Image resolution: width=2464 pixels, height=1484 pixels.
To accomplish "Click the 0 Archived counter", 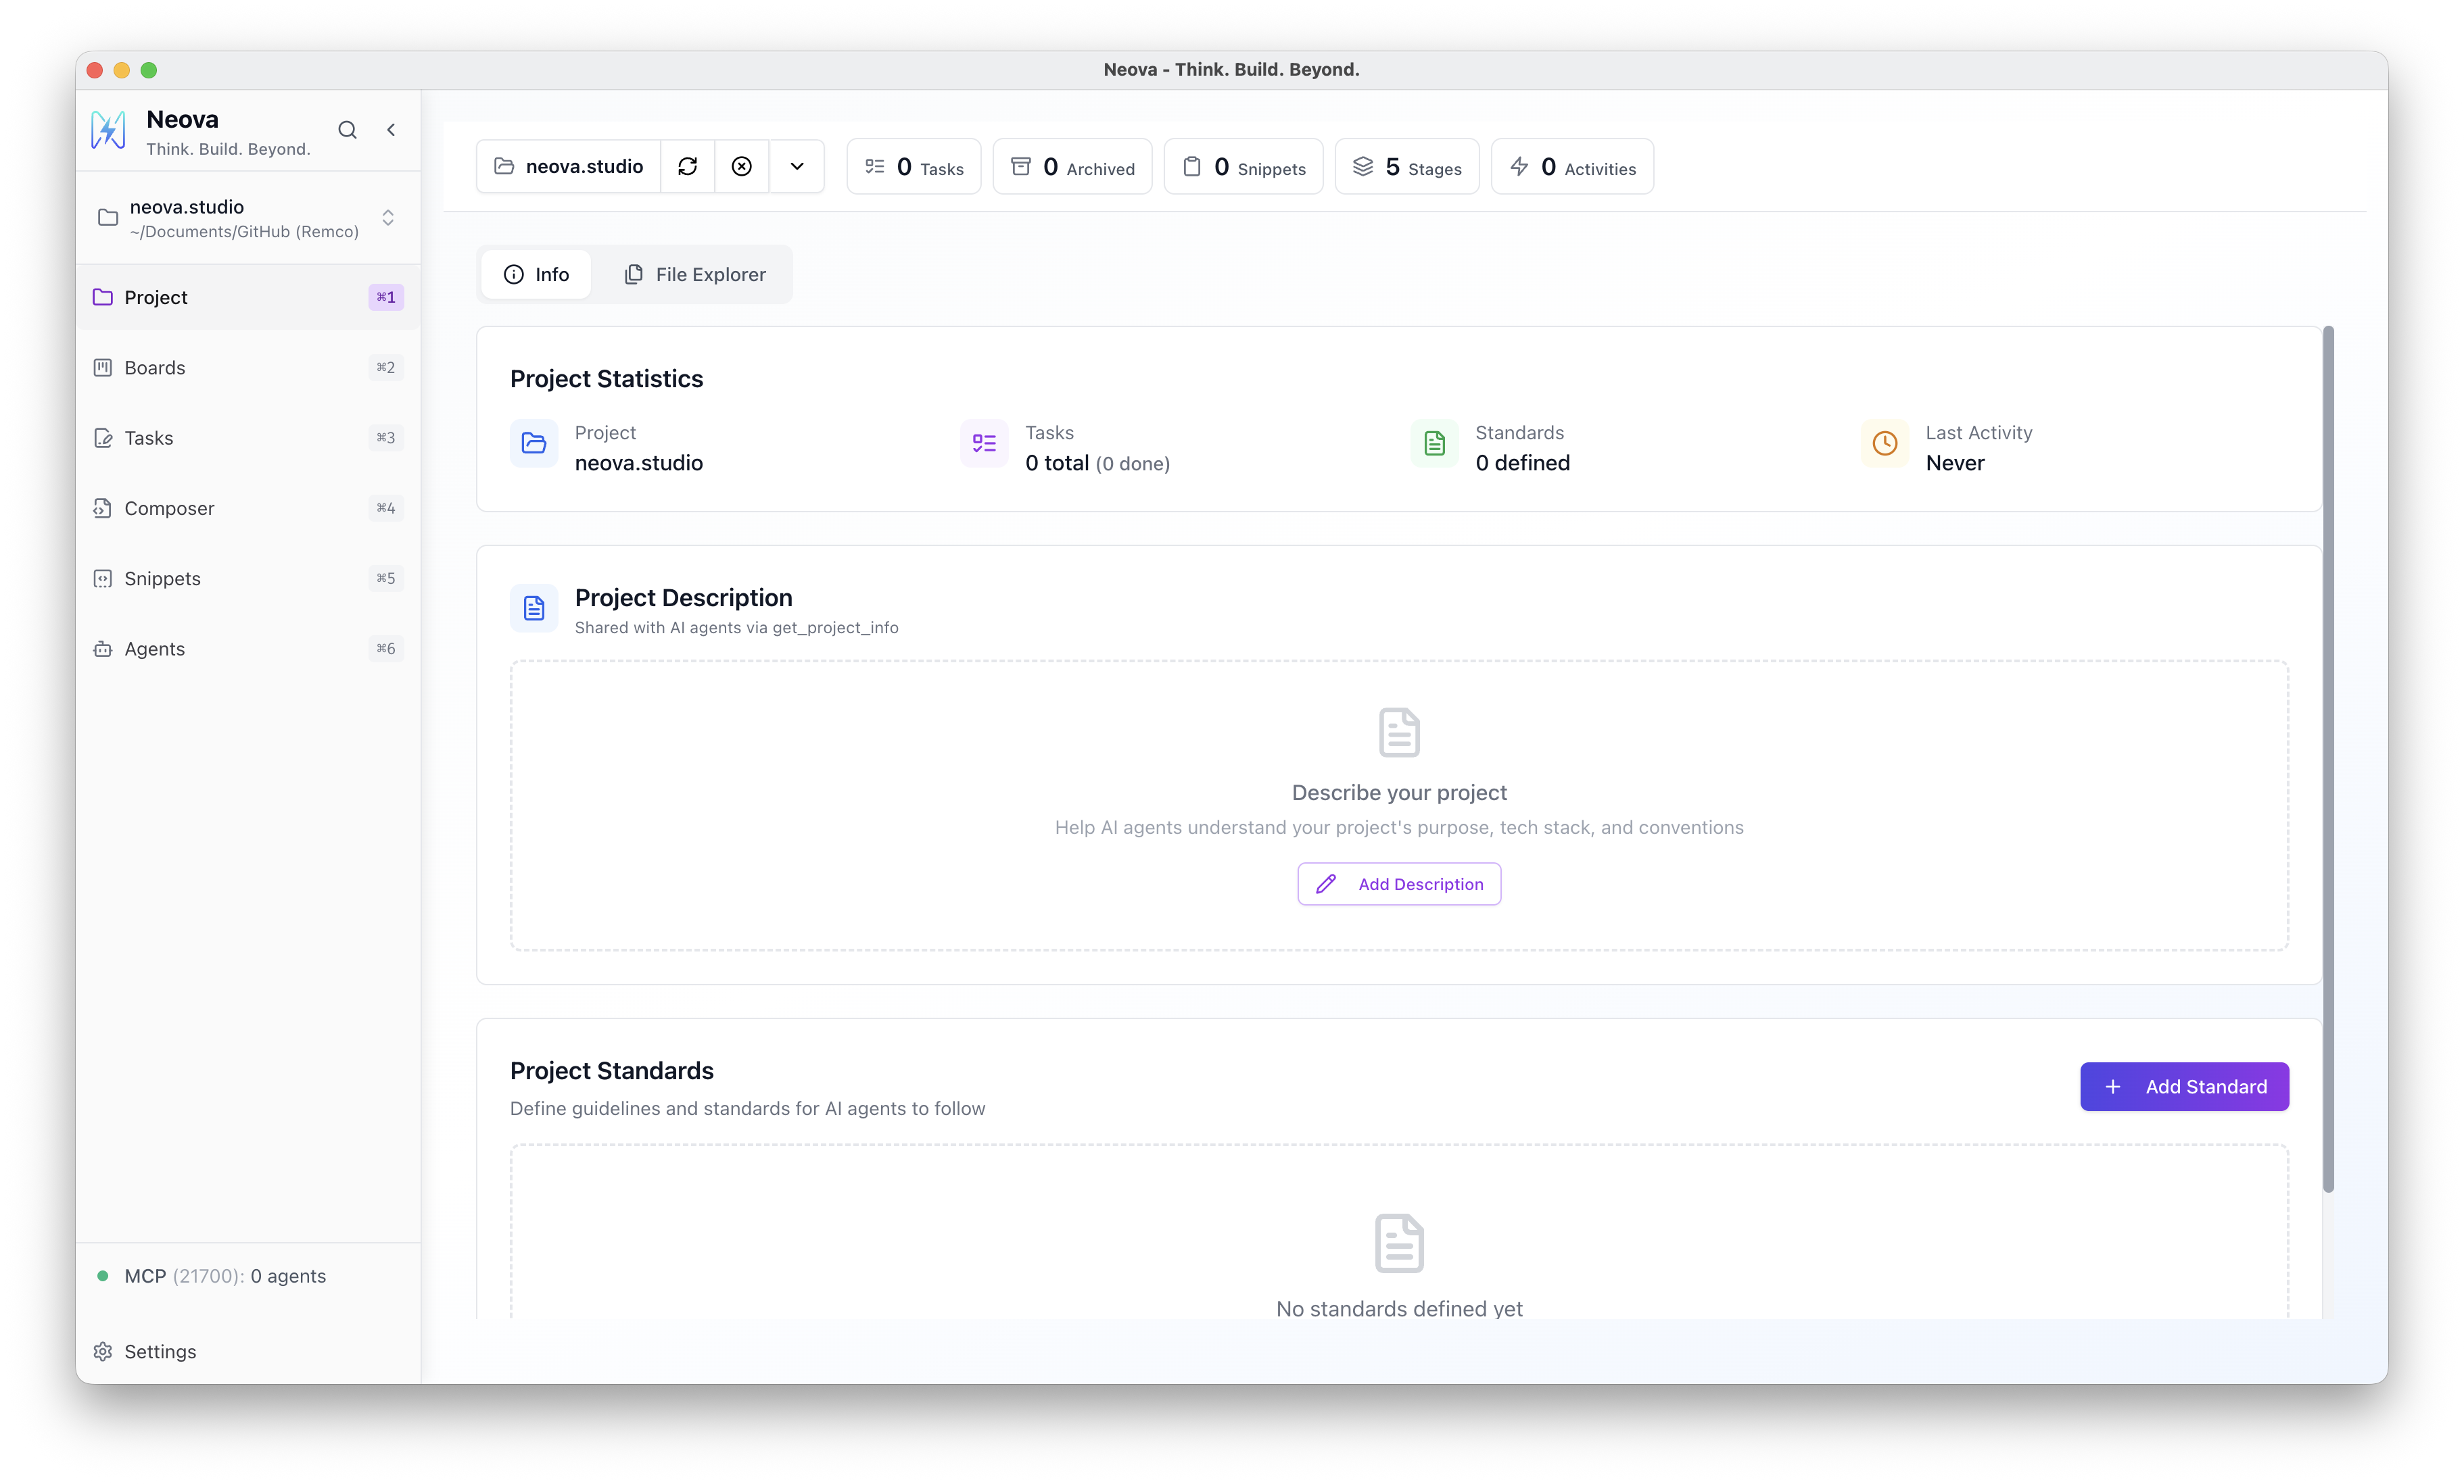I will (1072, 166).
